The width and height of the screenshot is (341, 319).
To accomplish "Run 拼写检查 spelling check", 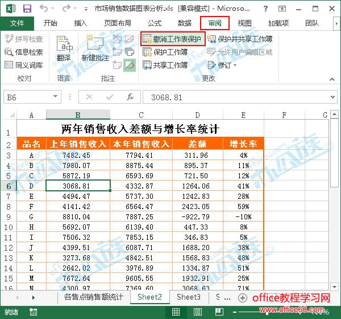I will [x=24, y=39].
